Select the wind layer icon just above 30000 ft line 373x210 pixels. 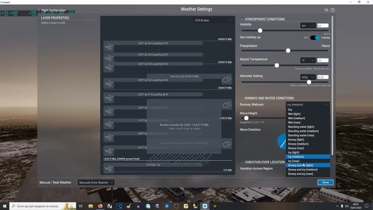tap(109, 58)
